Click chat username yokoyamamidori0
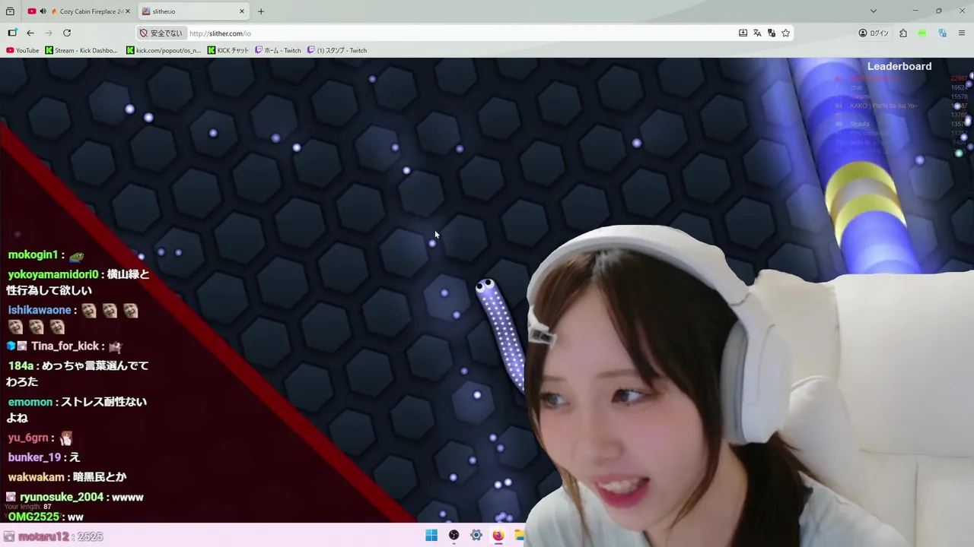974x547 pixels. pyautogui.click(x=53, y=274)
